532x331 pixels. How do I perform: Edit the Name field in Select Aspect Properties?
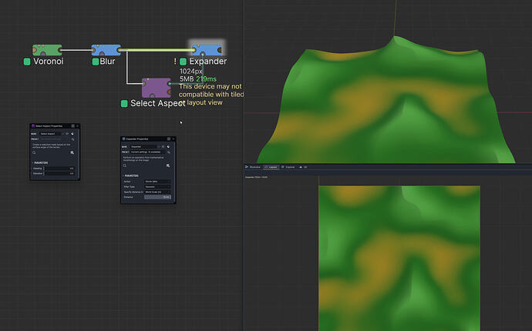pos(50,134)
